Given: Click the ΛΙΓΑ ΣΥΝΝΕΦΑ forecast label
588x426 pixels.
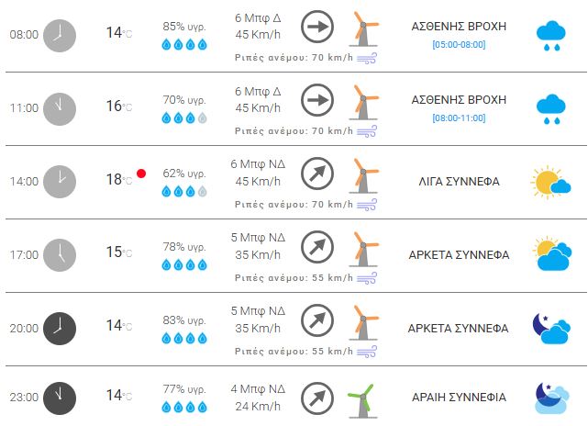Looking at the screenshot, I should pyautogui.click(x=459, y=182).
